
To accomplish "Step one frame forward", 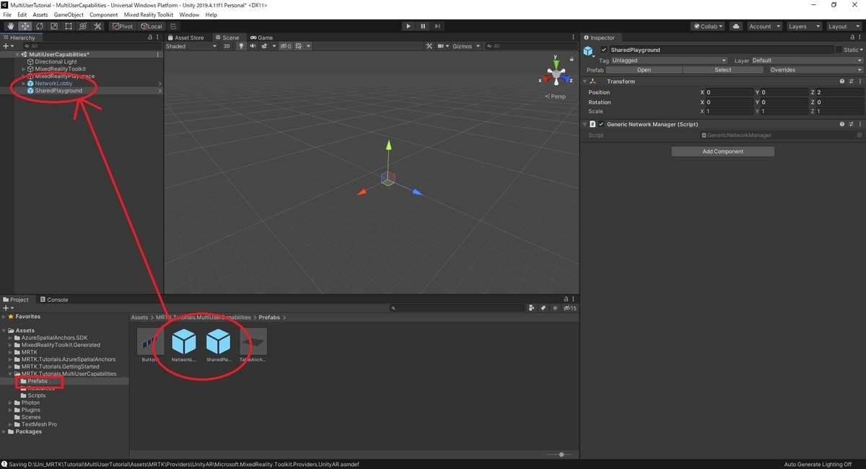I will (438, 26).
